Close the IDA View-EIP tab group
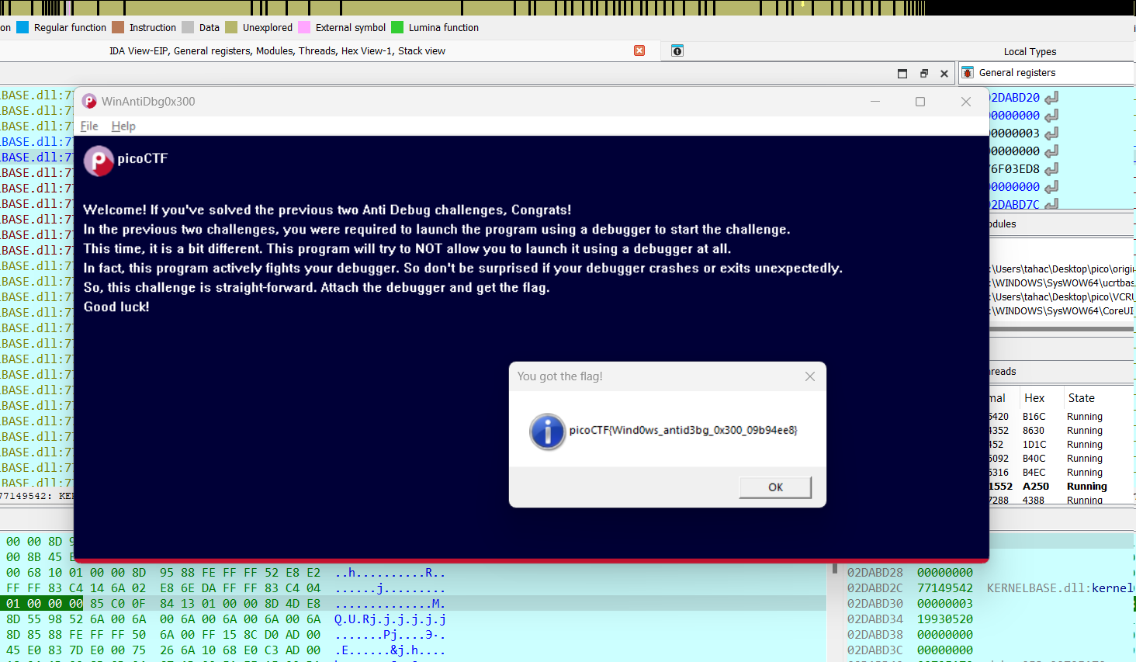Viewport: 1136px width, 662px height. coord(639,50)
